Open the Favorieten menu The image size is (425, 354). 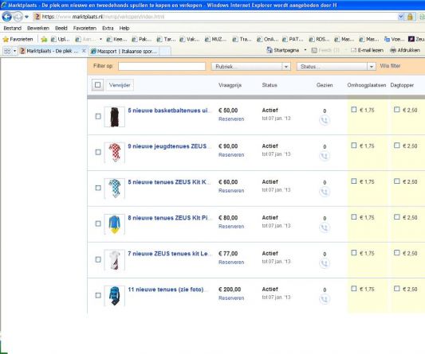(x=85, y=28)
